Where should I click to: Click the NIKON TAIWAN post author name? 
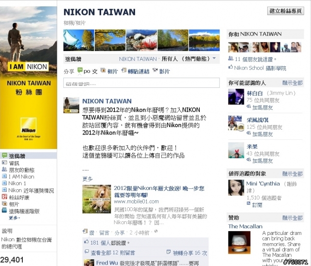pyautogui.click(x=107, y=101)
